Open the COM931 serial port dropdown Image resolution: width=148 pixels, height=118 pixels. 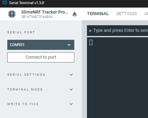[41, 45]
